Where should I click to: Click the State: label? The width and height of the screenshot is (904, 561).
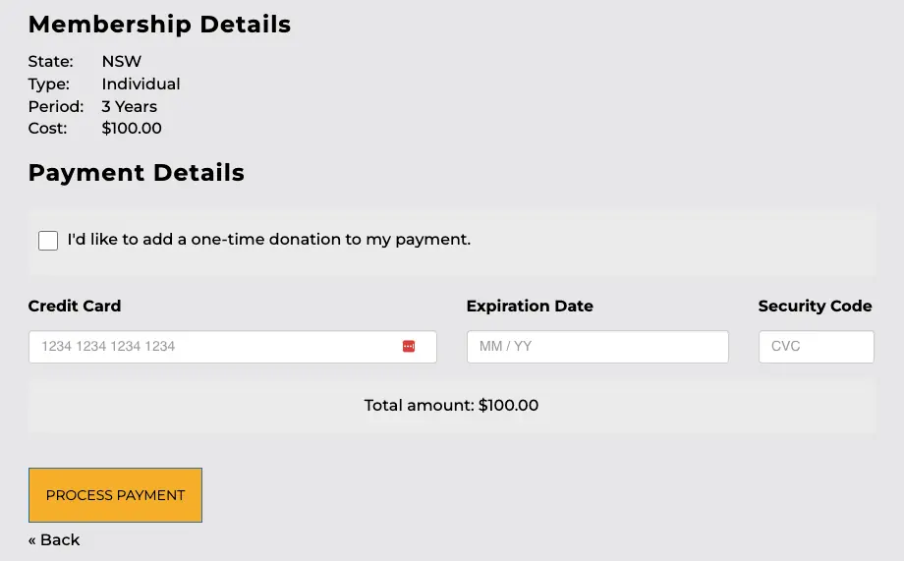pos(50,61)
